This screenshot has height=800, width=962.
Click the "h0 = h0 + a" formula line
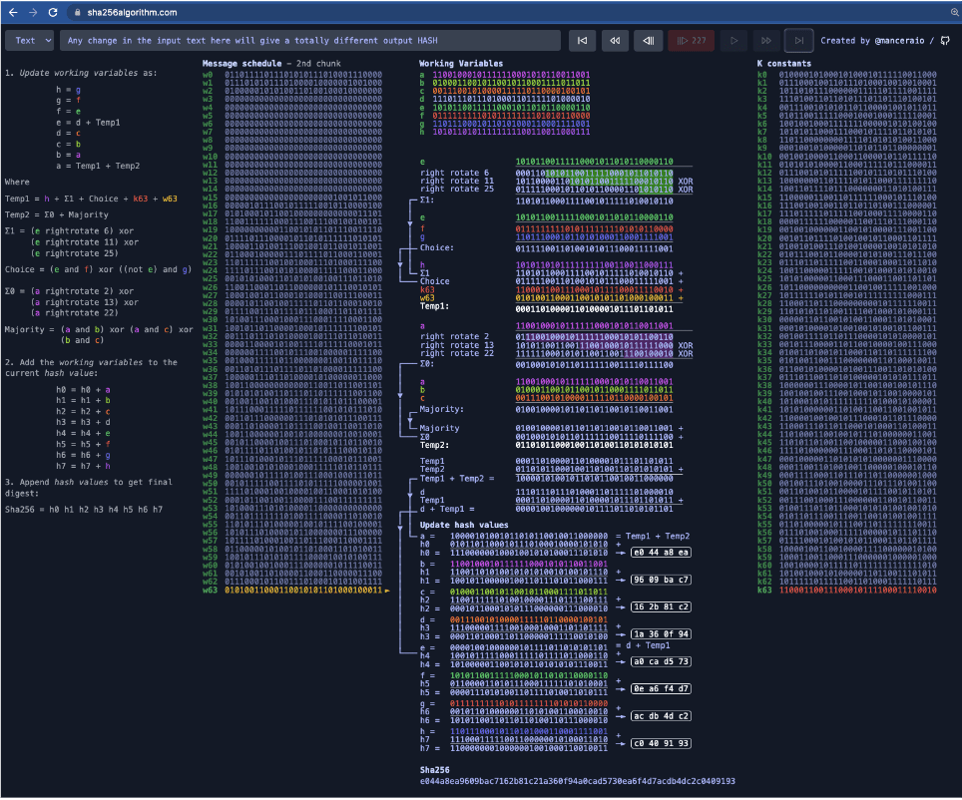pyautogui.click(x=83, y=390)
